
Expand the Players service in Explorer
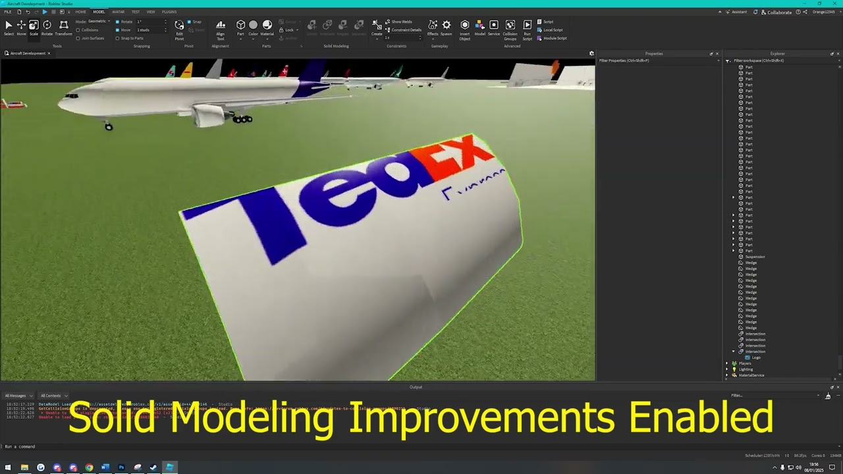[727, 363]
